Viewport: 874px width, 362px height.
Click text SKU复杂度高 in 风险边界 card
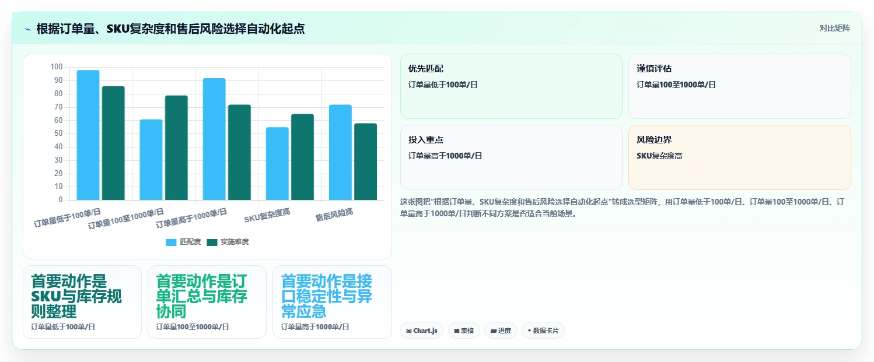coord(659,156)
